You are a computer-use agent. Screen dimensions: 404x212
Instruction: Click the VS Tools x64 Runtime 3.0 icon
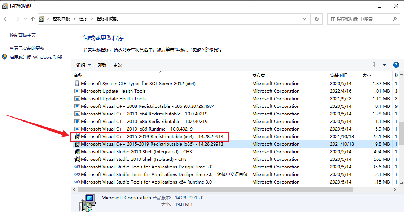click(x=77, y=182)
